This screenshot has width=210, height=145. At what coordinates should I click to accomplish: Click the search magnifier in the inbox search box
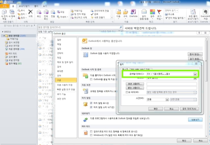(121, 27)
